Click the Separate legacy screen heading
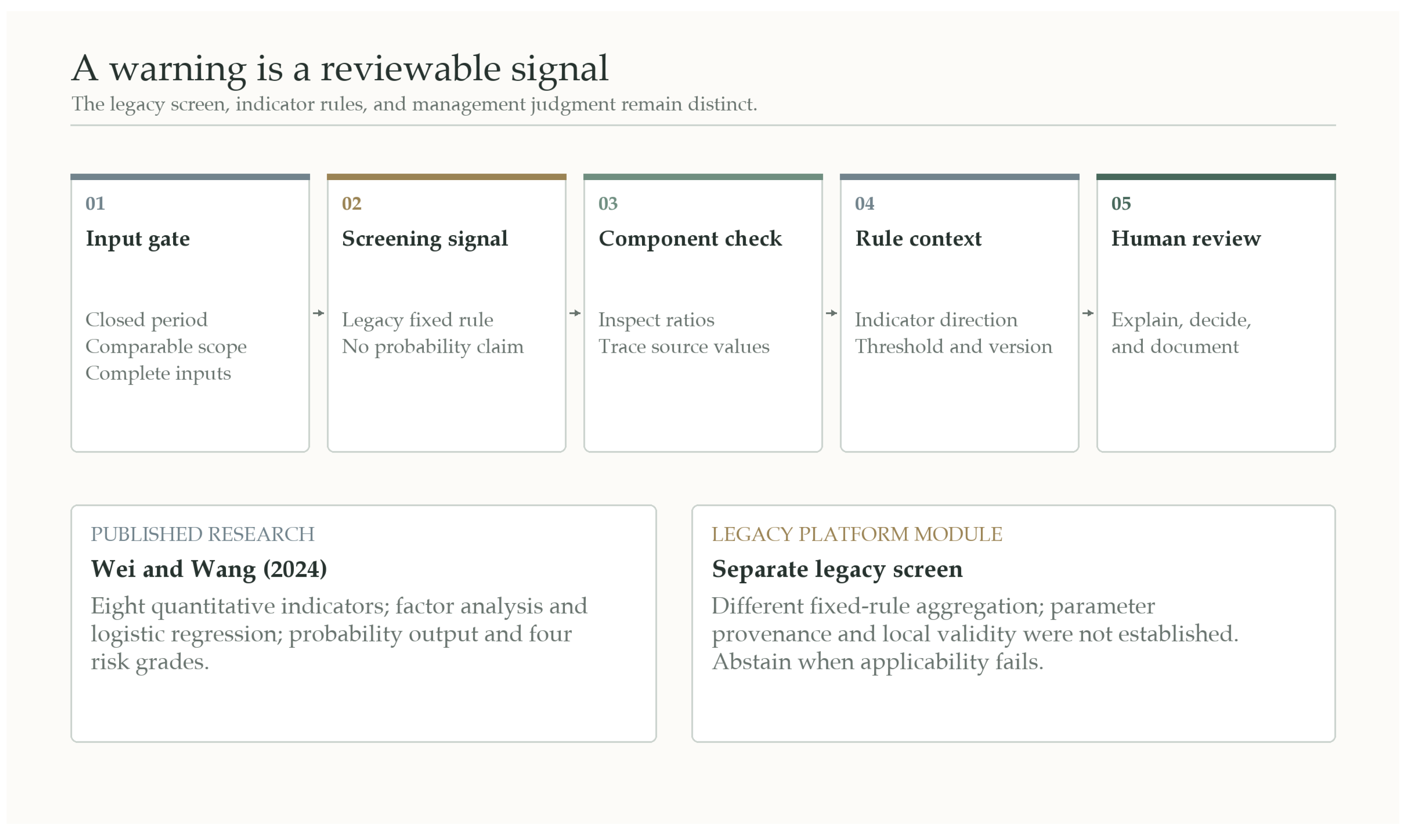 [x=837, y=570]
